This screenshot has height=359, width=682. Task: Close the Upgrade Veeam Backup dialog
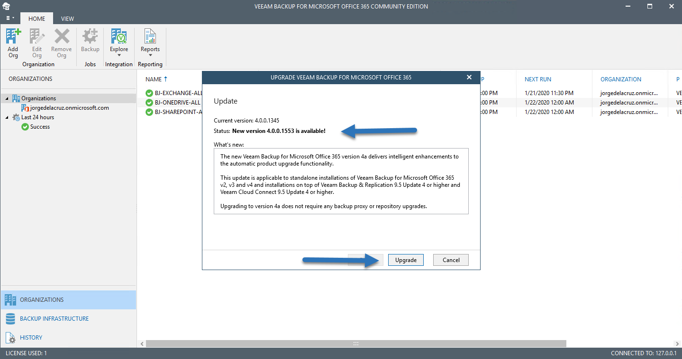469,77
